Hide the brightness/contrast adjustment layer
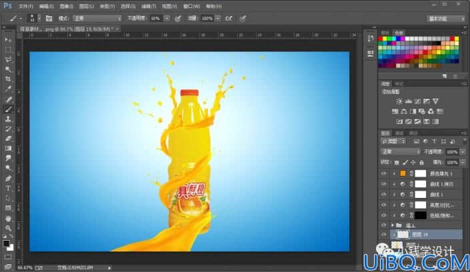 click(x=384, y=205)
